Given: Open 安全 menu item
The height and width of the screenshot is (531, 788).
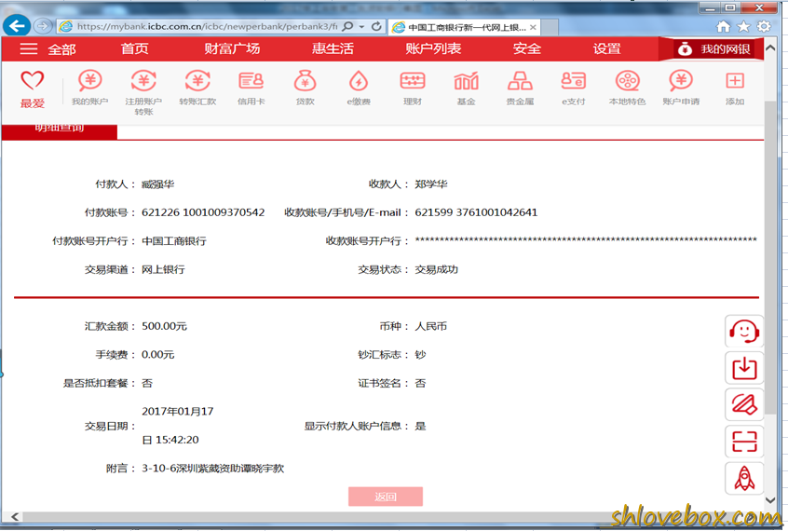Looking at the screenshot, I should point(526,48).
